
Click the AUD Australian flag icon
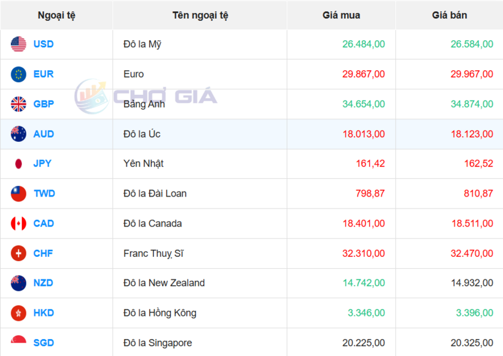tap(19, 134)
